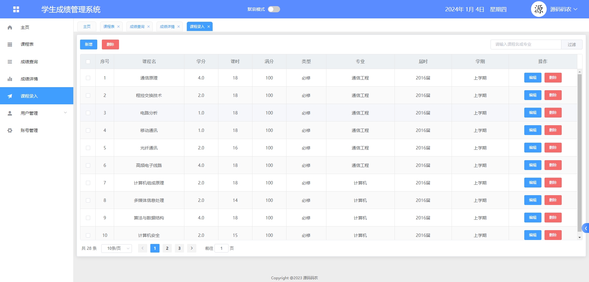This screenshot has width=589, height=282.
Task: Expand the 用户管理 submenu chevron
Action: pyautogui.click(x=65, y=113)
